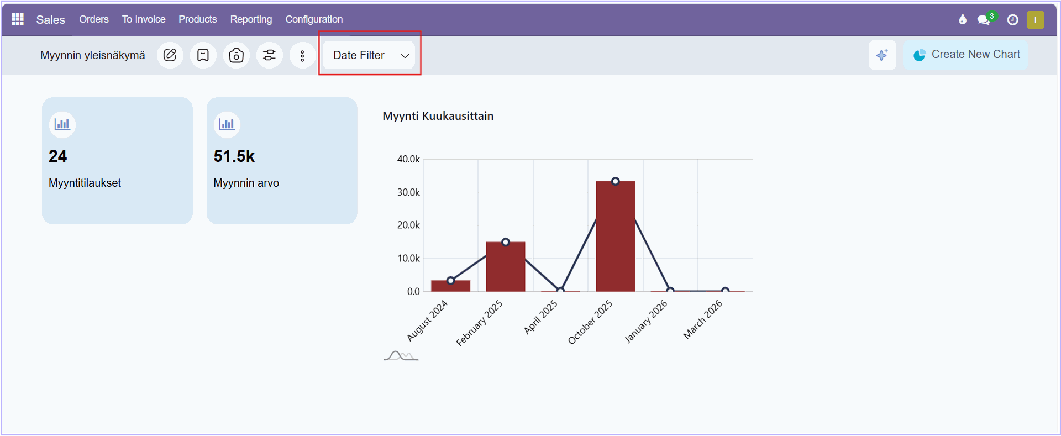Open the three-dot more options menu
This screenshot has width=1061, height=436.
pos(302,55)
